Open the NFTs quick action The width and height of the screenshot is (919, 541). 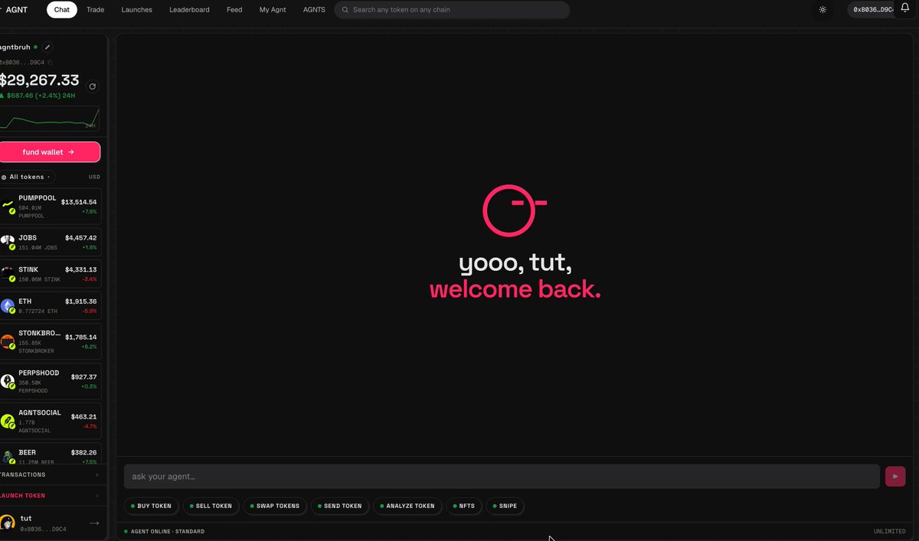click(x=464, y=506)
